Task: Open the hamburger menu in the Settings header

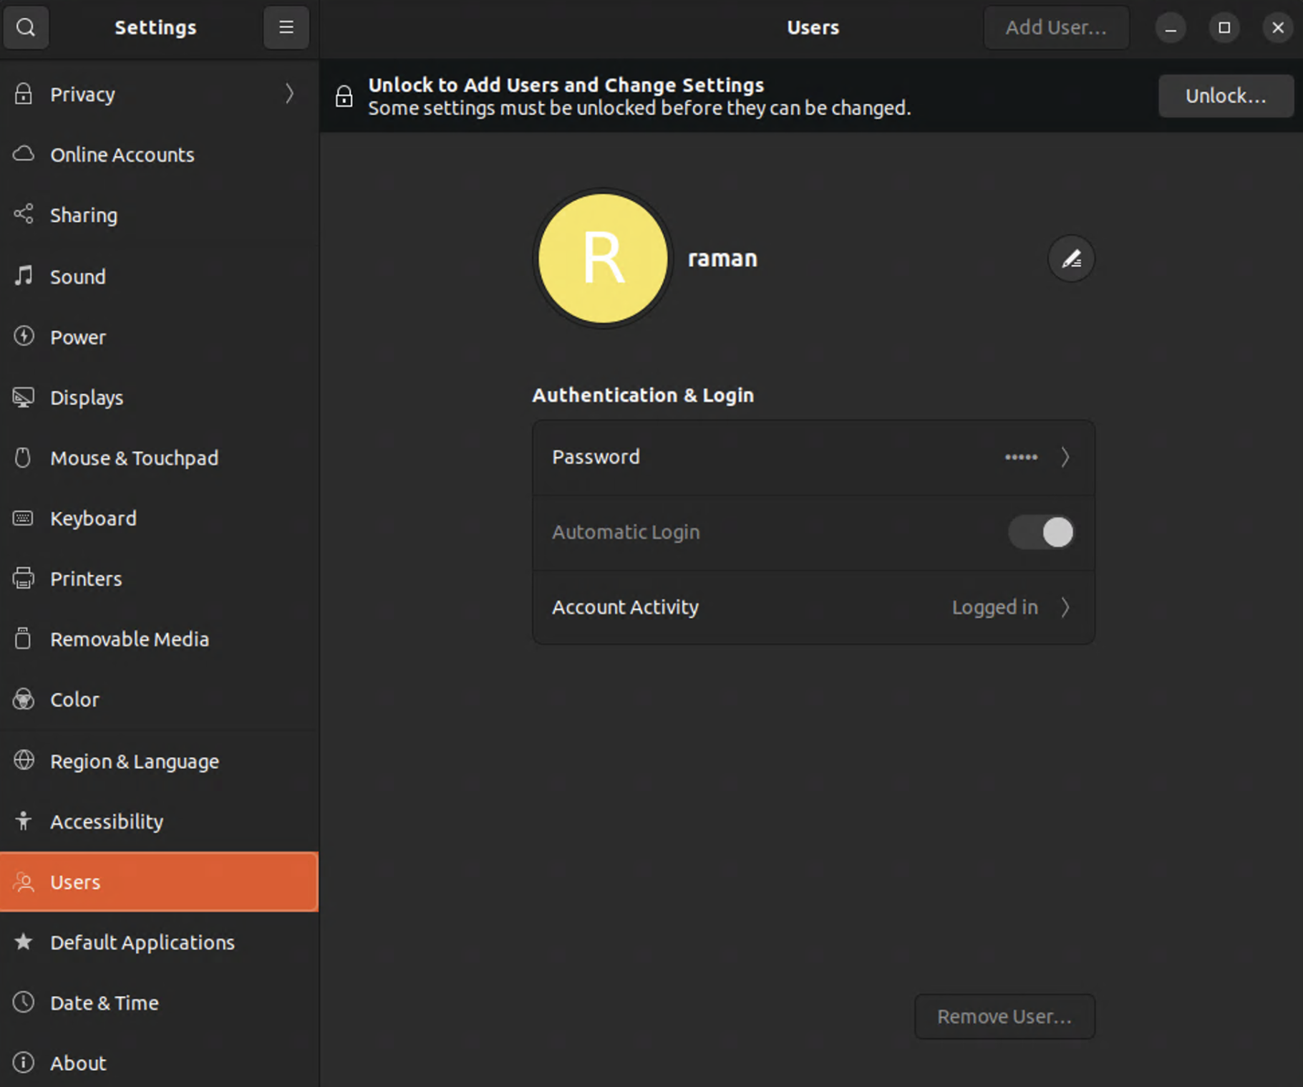Action: 286,27
